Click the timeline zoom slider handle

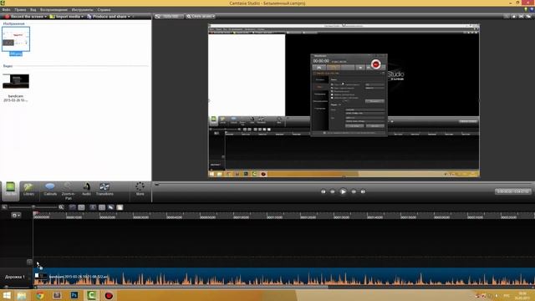[x=33, y=207]
